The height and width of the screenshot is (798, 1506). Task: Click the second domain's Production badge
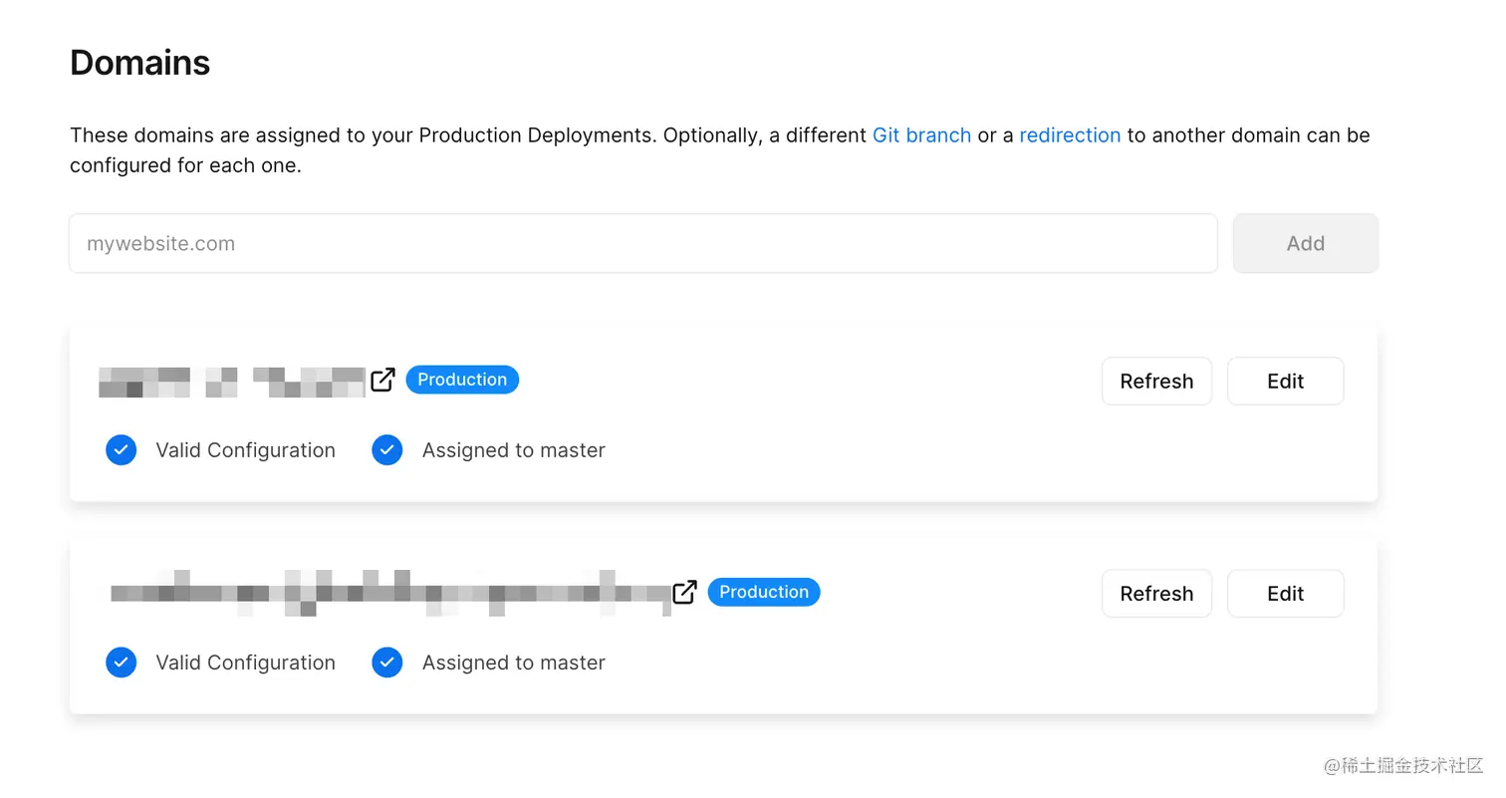point(764,592)
